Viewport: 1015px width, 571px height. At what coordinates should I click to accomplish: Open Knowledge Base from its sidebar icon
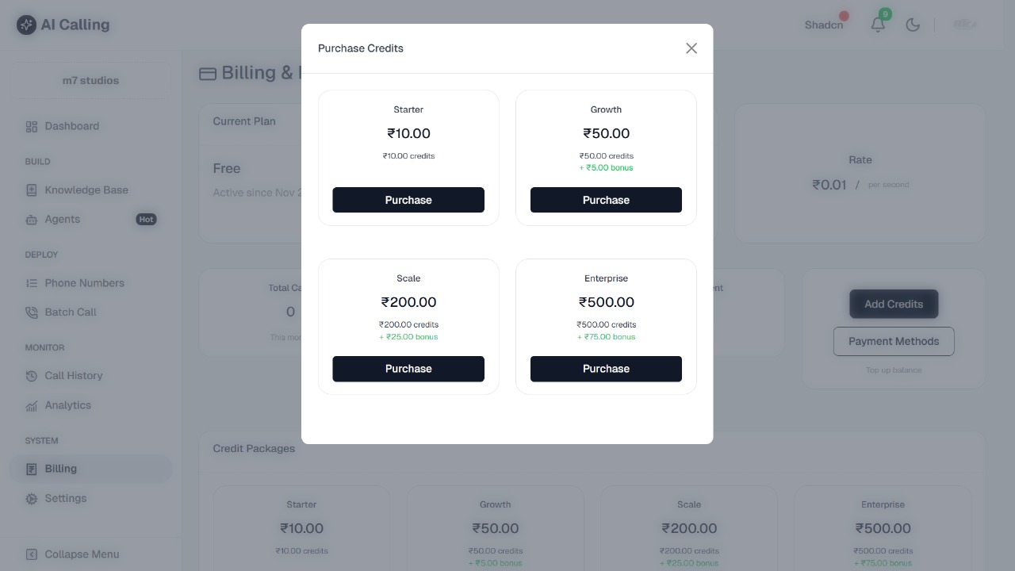(30, 190)
